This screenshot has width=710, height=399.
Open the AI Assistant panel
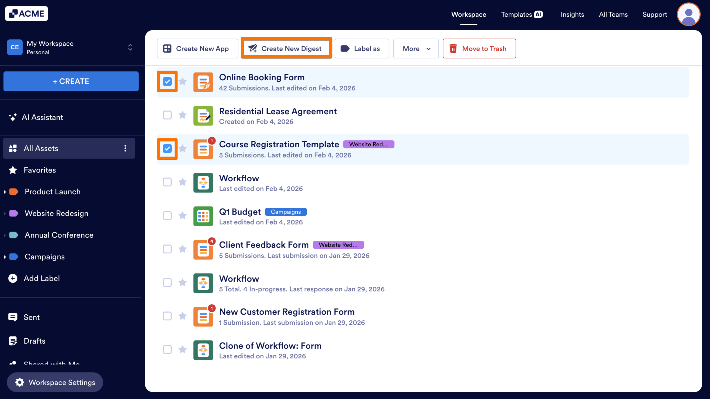tap(43, 117)
